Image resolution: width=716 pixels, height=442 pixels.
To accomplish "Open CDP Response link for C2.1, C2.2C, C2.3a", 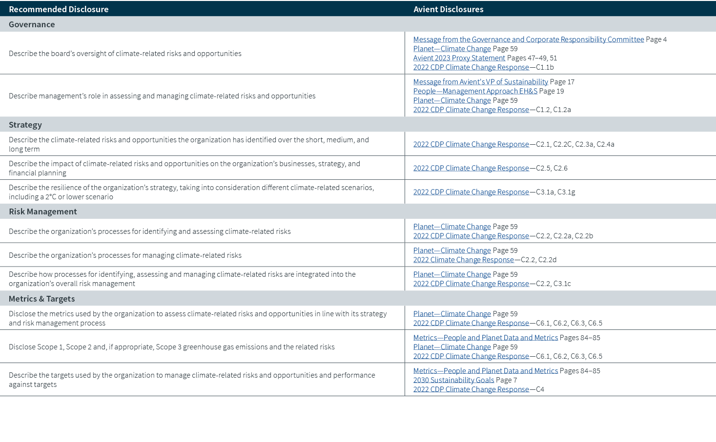I will (x=471, y=144).
